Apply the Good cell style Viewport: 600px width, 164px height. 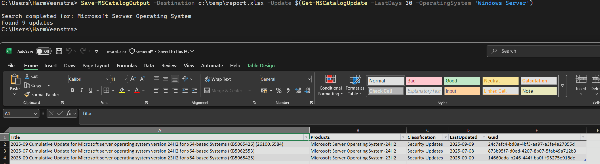462,81
